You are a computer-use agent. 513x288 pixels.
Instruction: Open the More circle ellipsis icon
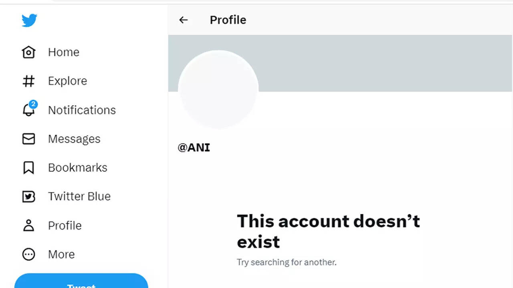(28, 254)
